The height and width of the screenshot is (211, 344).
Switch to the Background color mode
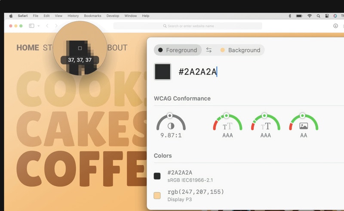240,50
